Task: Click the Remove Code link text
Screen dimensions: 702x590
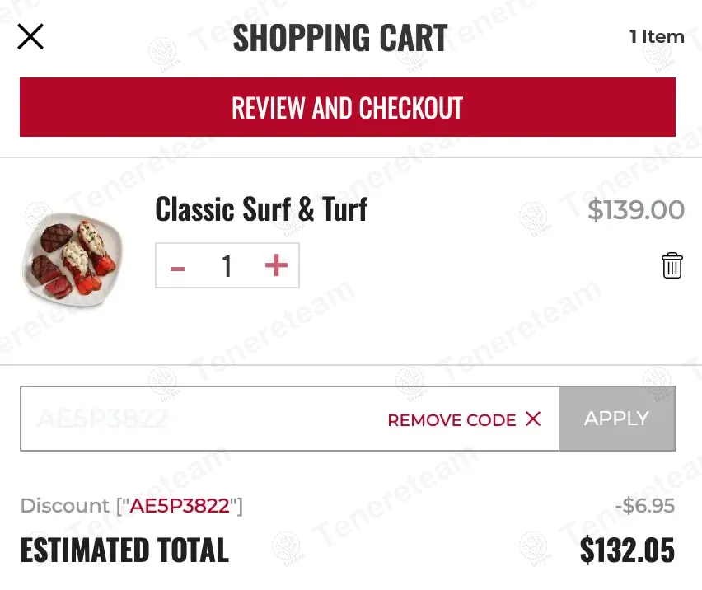Action: 452,420
